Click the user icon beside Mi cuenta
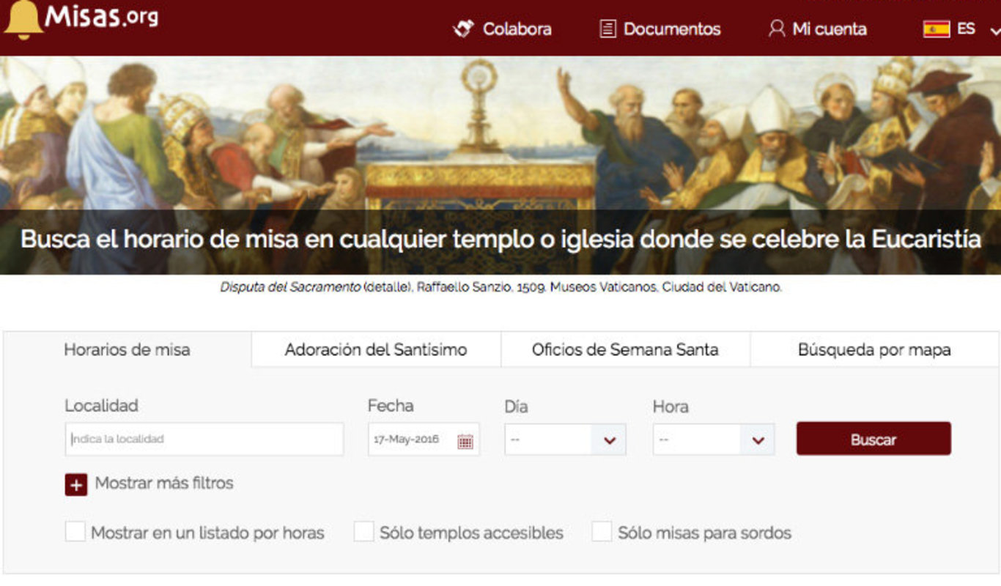The width and height of the screenshot is (1001, 586). tap(776, 29)
